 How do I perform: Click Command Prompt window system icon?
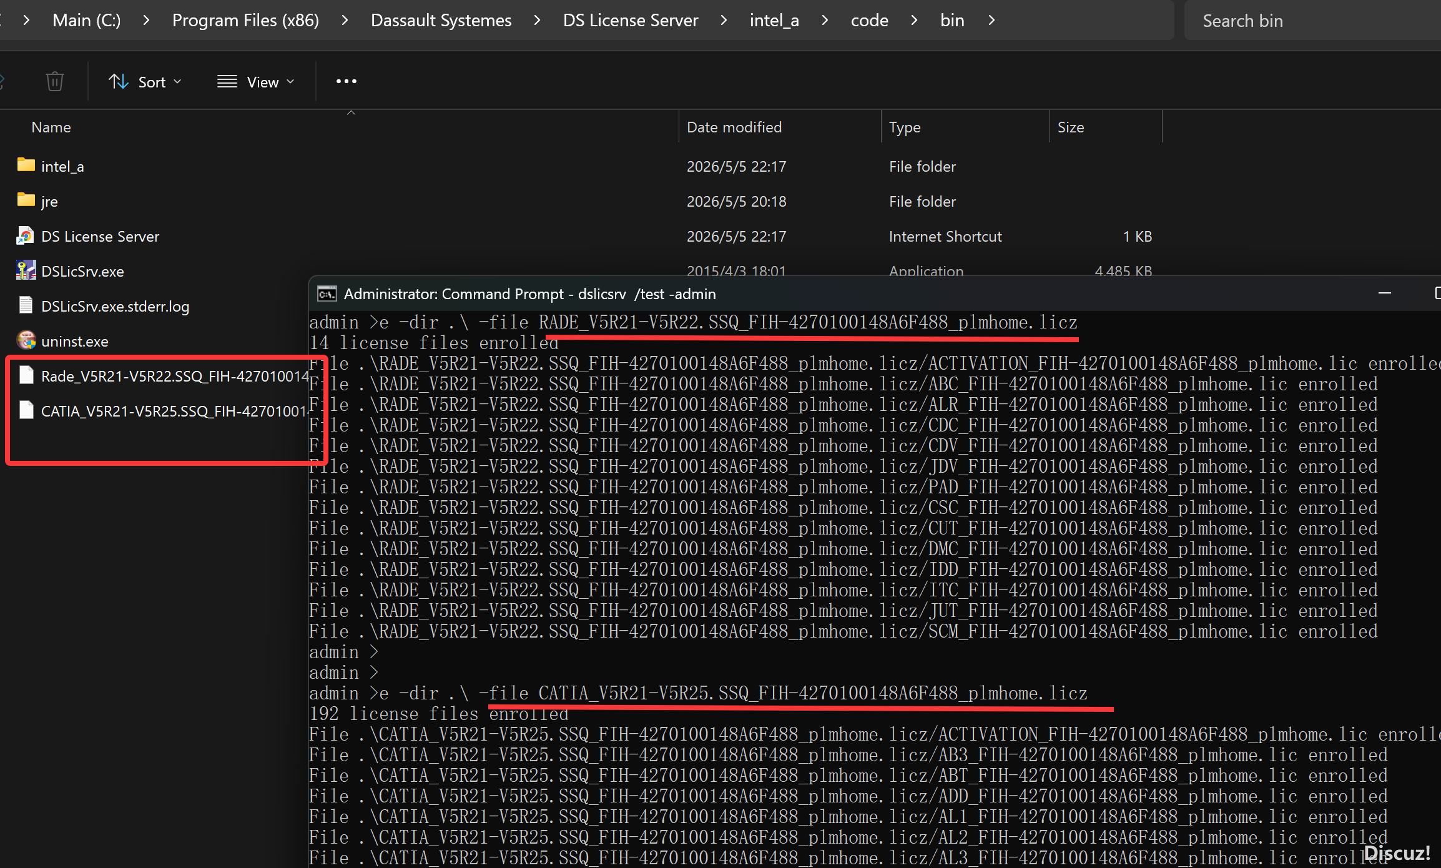[x=327, y=293]
